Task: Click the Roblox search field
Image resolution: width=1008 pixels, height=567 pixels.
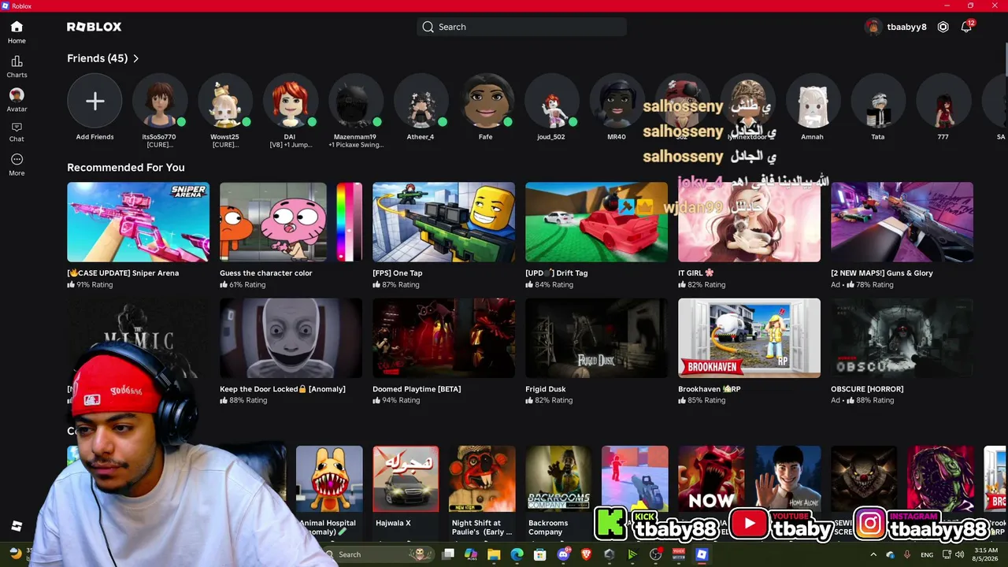Action: coord(521,27)
